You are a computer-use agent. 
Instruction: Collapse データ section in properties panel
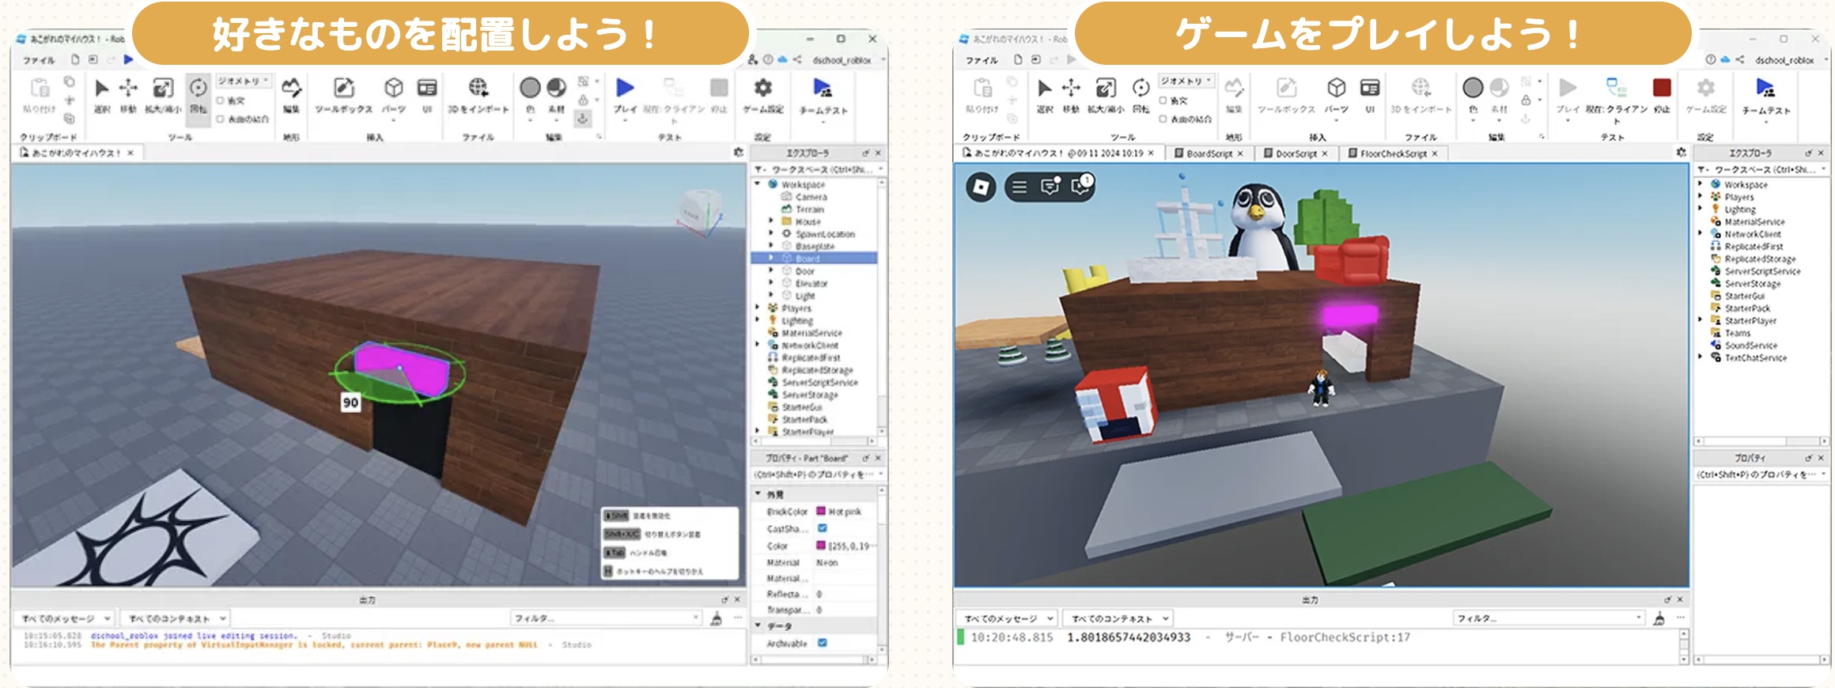[758, 626]
